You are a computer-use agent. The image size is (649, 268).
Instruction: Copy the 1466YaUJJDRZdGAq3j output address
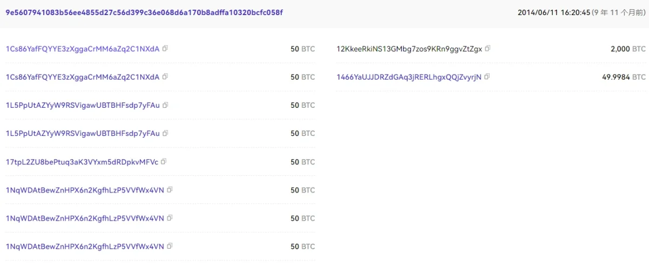[x=487, y=77]
